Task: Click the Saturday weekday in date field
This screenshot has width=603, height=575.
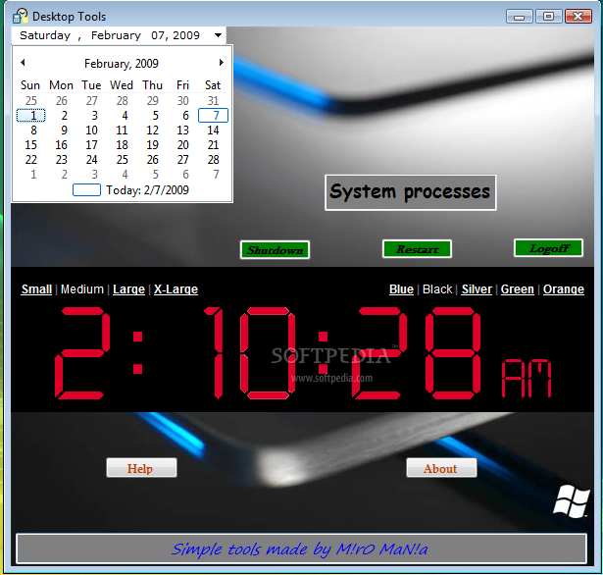Action: (x=45, y=35)
